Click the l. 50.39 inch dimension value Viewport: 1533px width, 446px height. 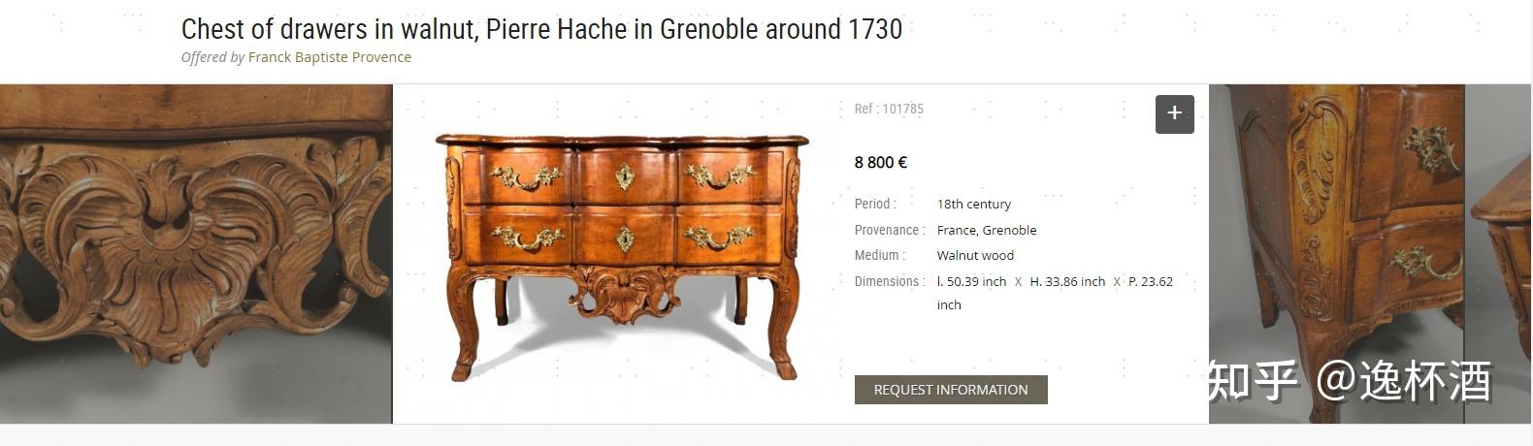[971, 281]
